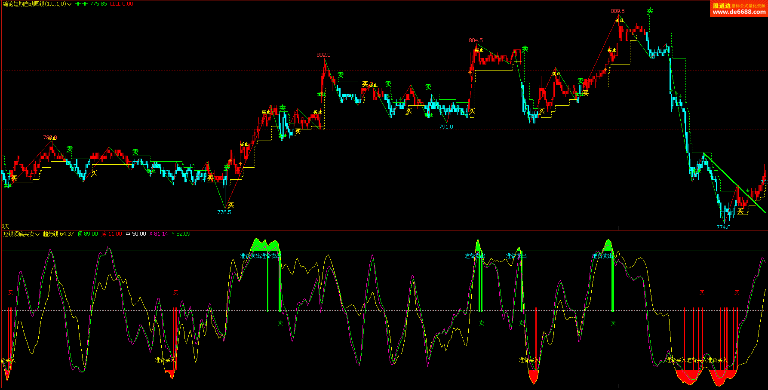
Task: Click the 买 signal above 774.0 low
Action: click(x=740, y=211)
